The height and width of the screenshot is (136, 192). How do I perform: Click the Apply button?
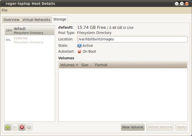pos(182,127)
